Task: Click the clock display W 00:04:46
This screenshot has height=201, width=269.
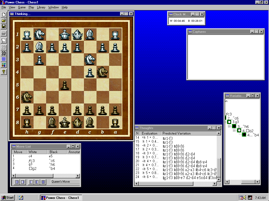Action: 177,21
